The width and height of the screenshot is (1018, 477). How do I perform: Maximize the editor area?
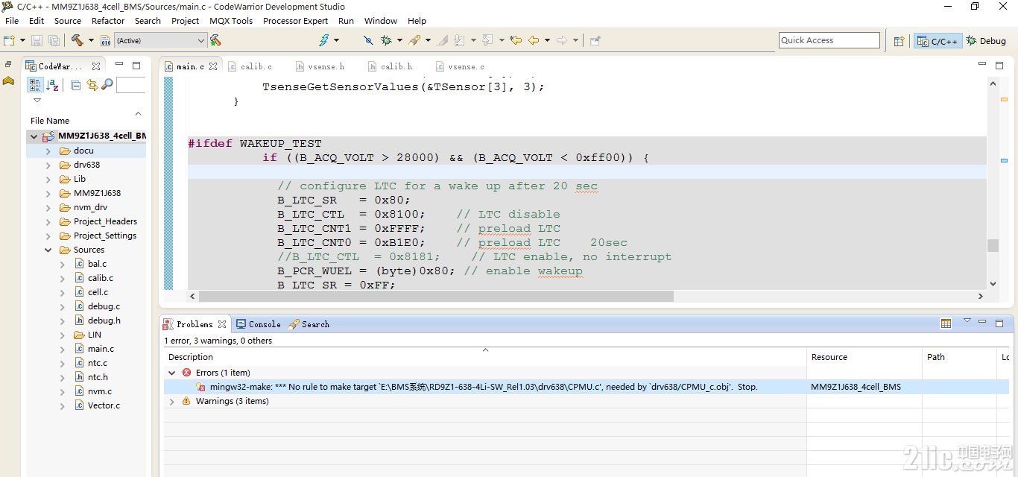[x=999, y=66]
